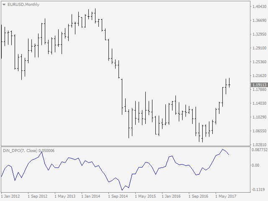This screenshot has height=201, width=268.
Task: Select indicator zero level 0.00
Action: (x=255, y=165)
